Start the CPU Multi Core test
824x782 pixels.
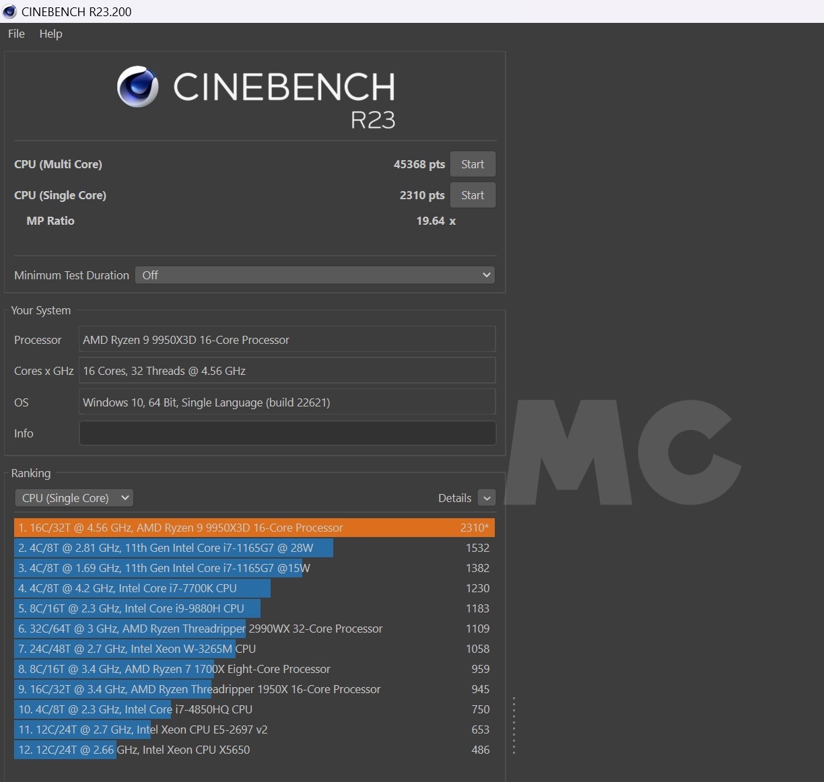(473, 164)
